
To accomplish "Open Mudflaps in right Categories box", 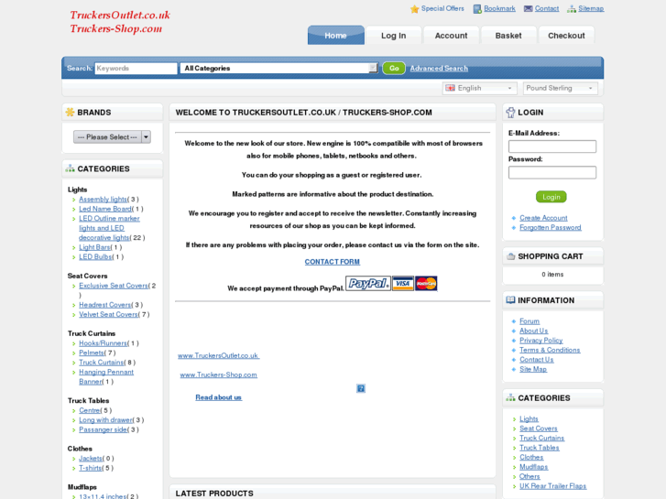I will tap(533, 467).
